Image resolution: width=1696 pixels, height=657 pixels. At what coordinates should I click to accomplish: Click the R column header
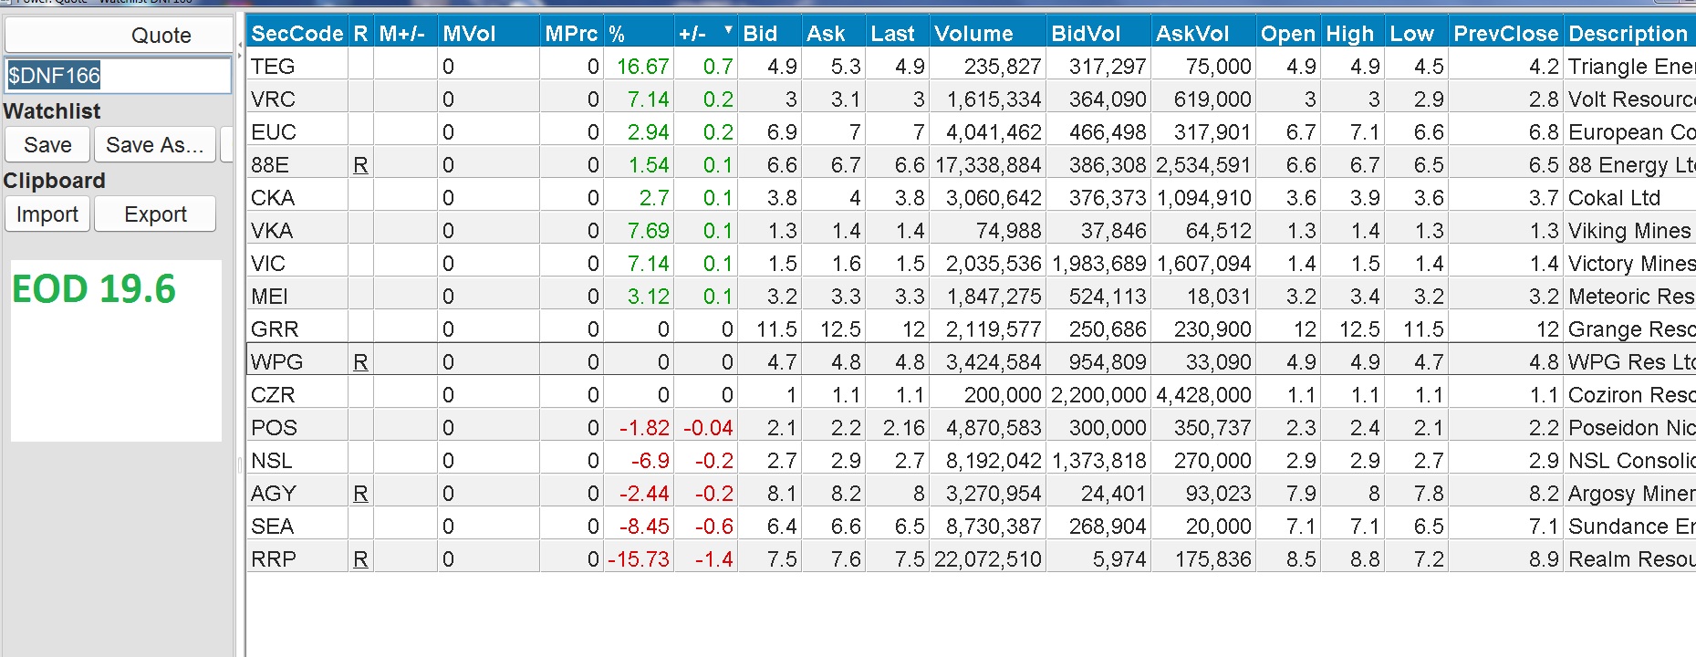pyautogui.click(x=360, y=34)
